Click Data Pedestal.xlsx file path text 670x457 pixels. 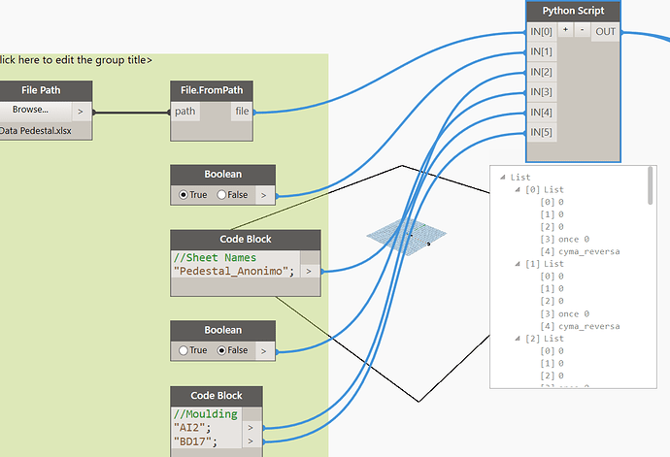[x=36, y=131]
